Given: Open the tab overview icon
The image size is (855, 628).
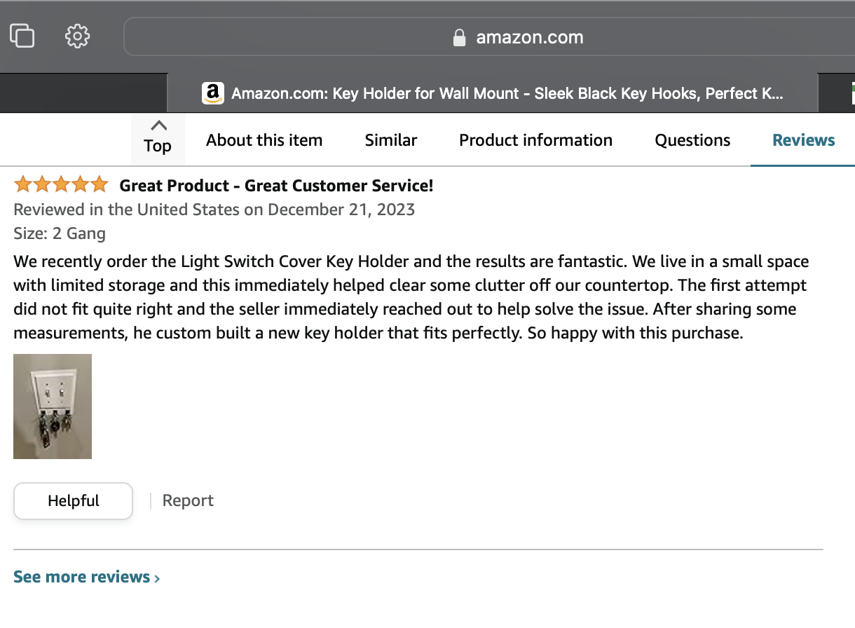Looking at the screenshot, I should tap(22, 36).
